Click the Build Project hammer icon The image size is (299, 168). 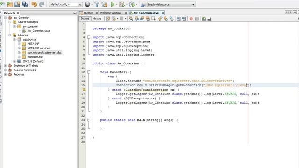97,4
